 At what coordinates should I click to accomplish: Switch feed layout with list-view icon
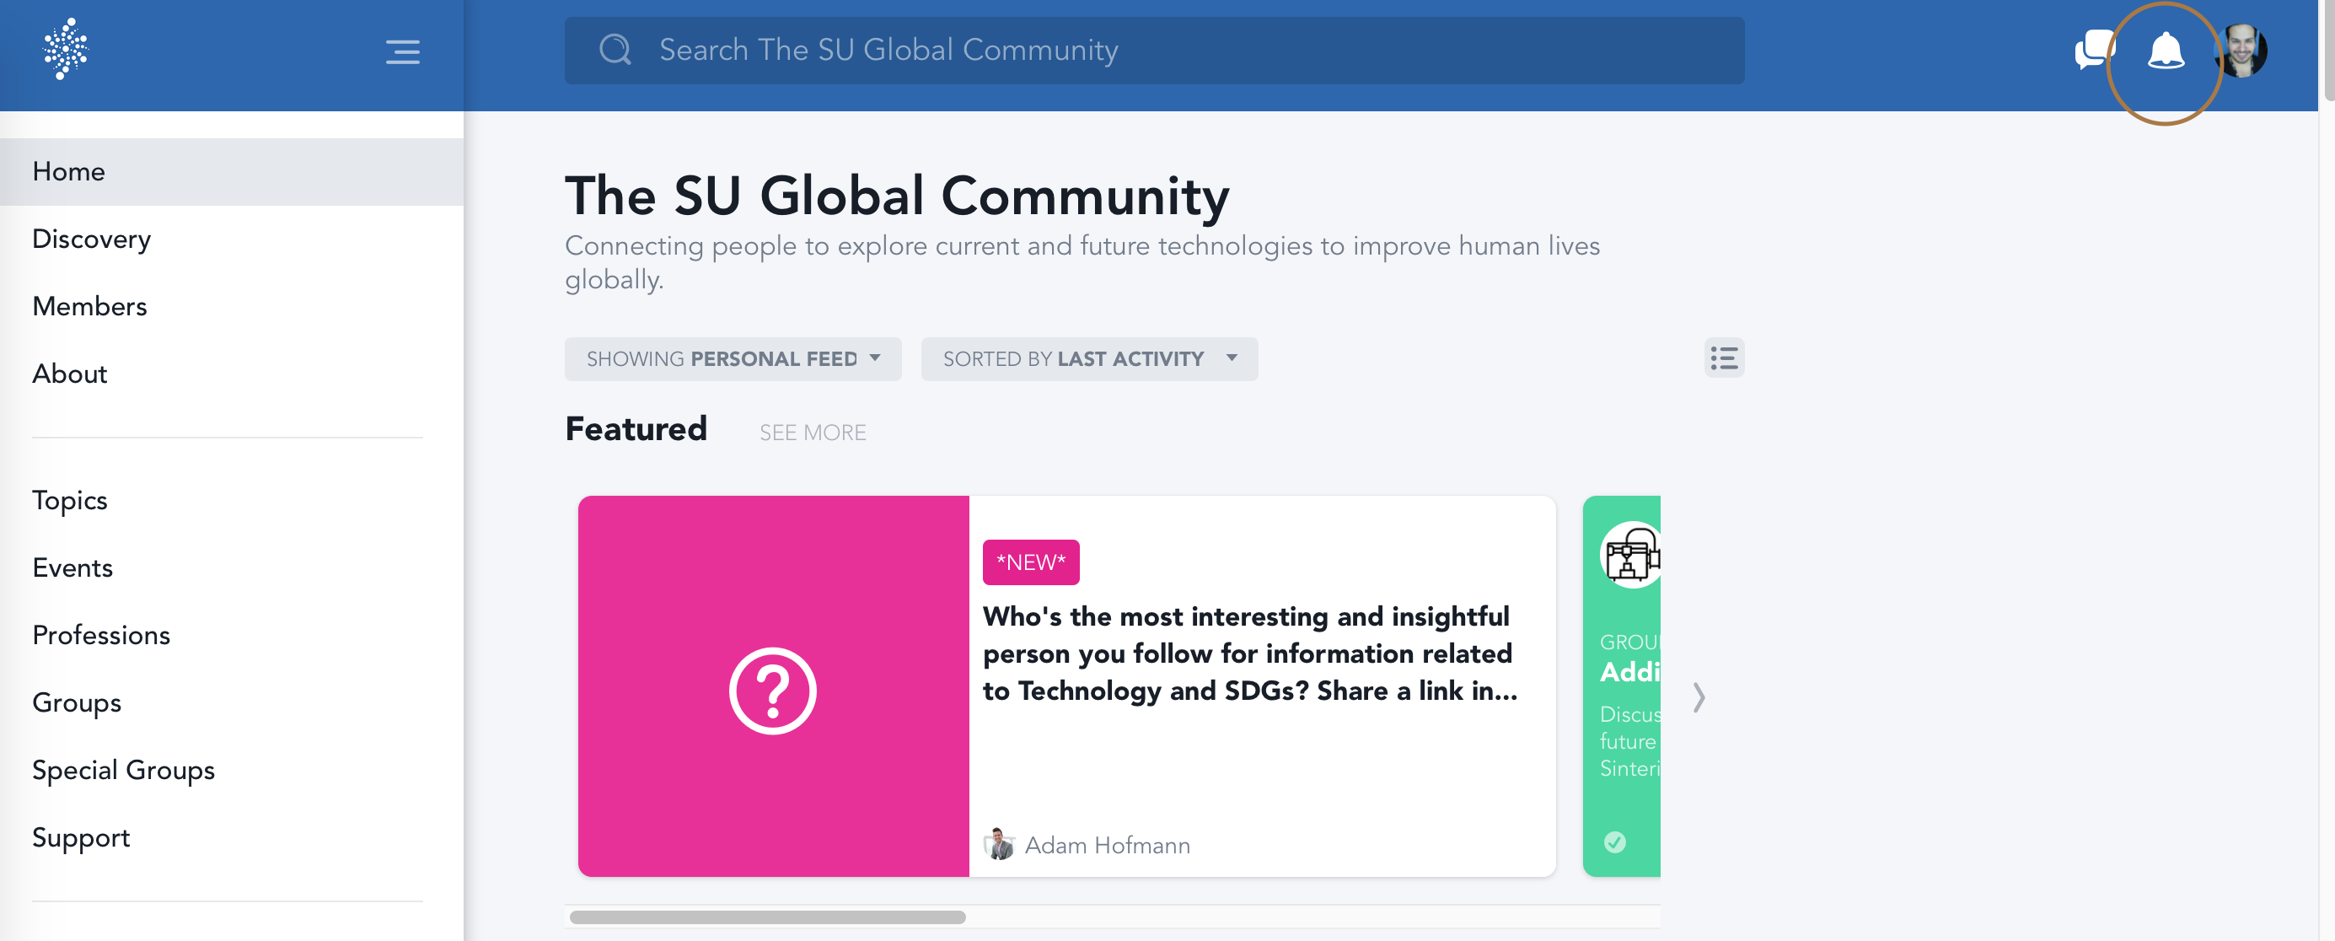(x=1723, y=358)
